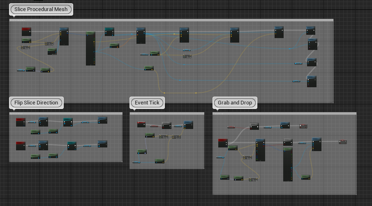Select the Slice Procedural Mesh comment bubble
Image resolution: width=372 pixels, height=206 pixels.
(x=41, y=9)
